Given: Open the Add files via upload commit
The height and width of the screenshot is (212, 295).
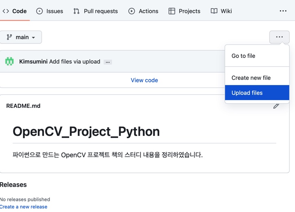Looking at the screenshot, I should [x=75, y=61].
